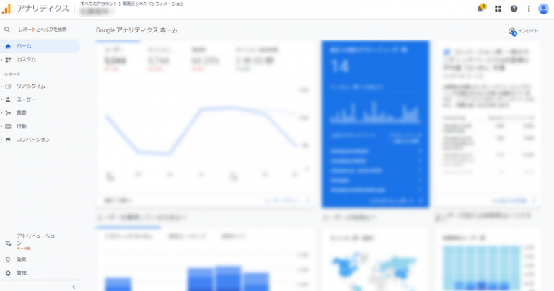Click the blue realtime active users card
This screenshot has width=554, height=291.
click(x=376, y=124)
